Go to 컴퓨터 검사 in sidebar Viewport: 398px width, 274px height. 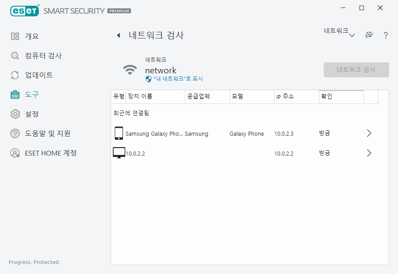pos(43,56)
